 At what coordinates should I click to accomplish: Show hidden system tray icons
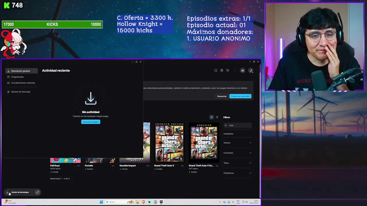[220, 202]
